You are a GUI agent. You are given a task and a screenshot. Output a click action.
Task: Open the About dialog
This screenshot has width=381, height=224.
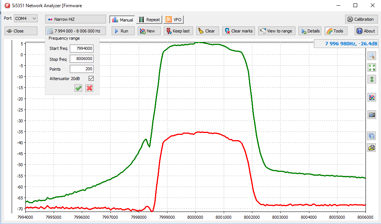[x=366, y=31]
